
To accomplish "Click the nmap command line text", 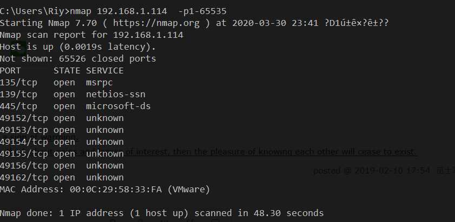I will pyautogui.click(x=113, y=11).
